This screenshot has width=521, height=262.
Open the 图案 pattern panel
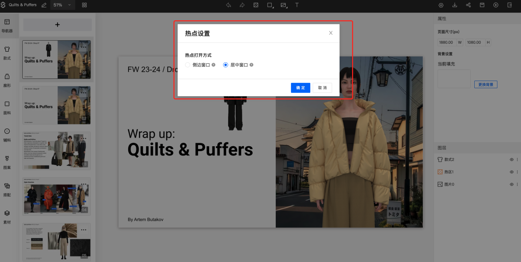(7, 162)
